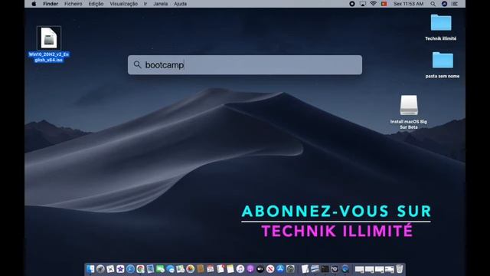Open the Wi-Fi status menu
The width and height of the screenshot is (490, 276).
pyautogui.click(x=373, y=4)
